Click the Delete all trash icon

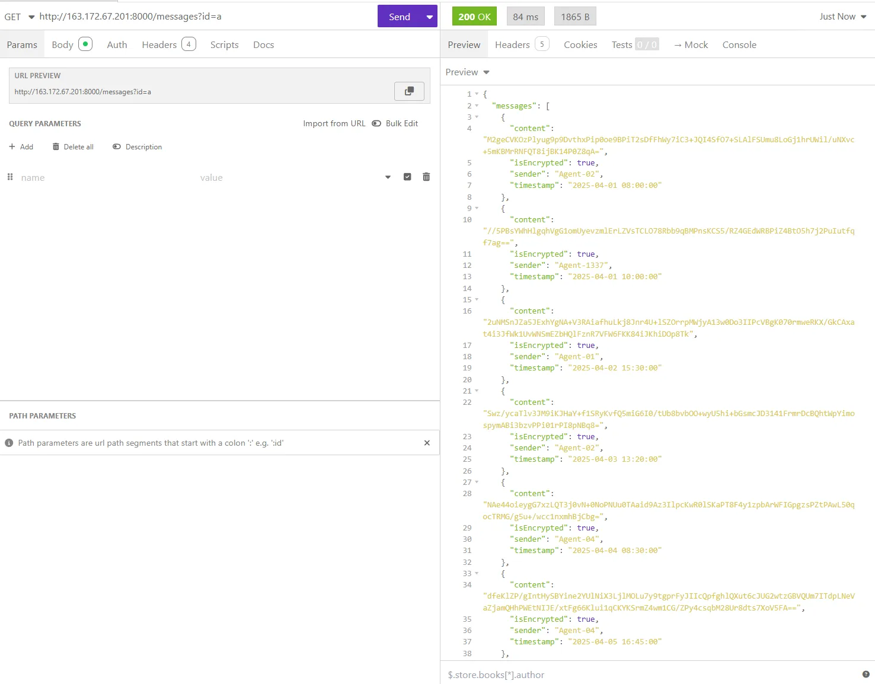56,147
